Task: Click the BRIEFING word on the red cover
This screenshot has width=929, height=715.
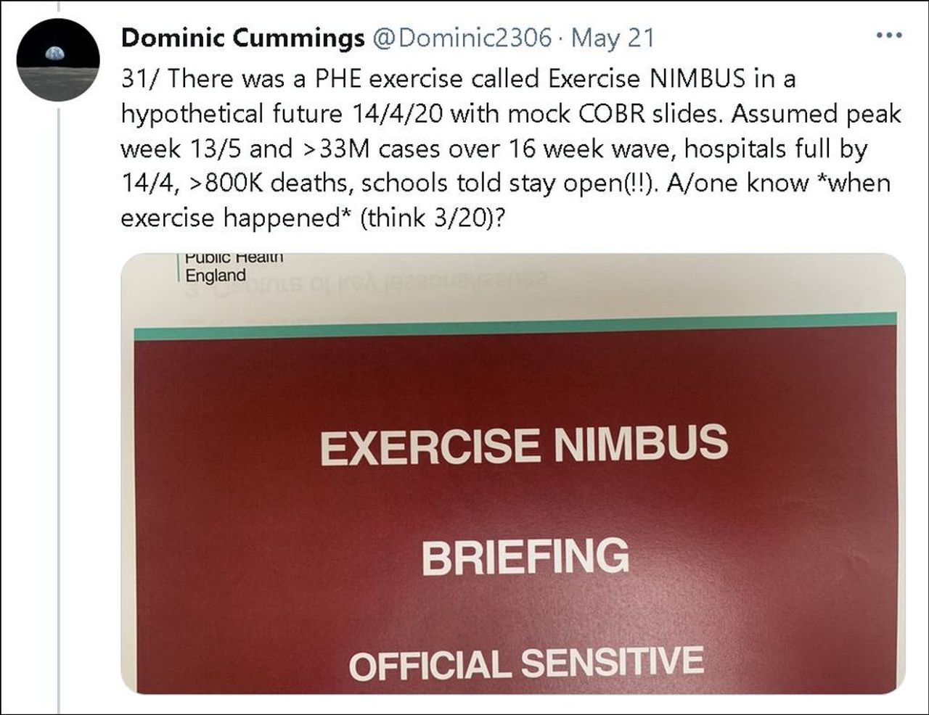Action: [x=525, y=556]
